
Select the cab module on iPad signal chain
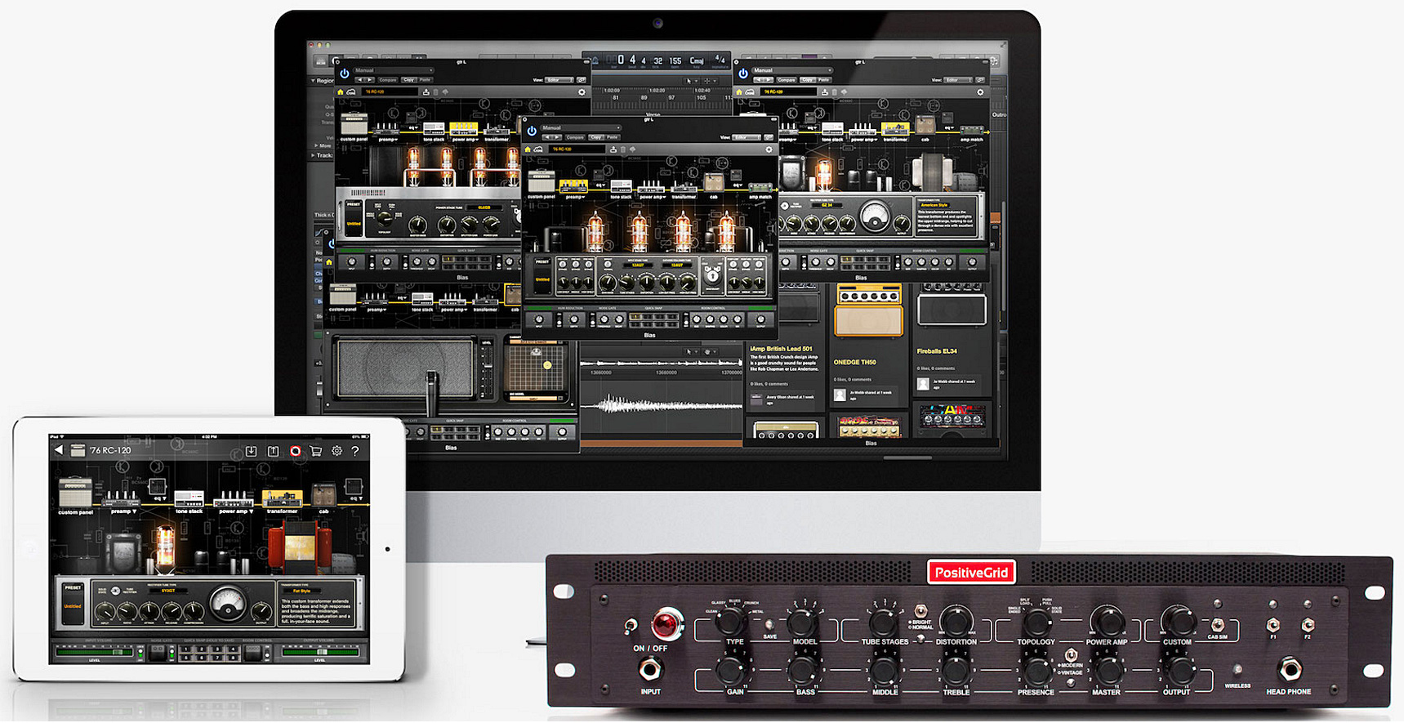pos(324,497)
